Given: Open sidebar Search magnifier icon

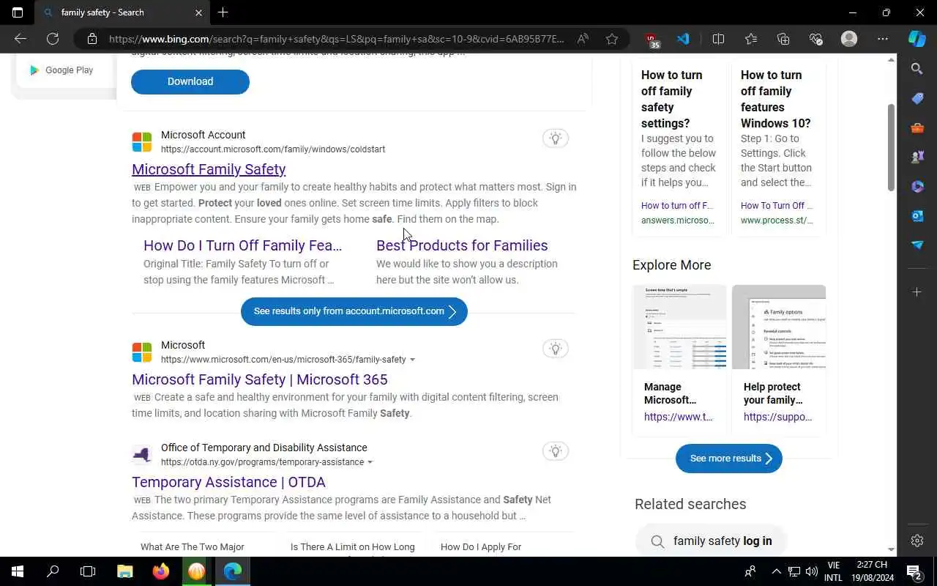Looking at the screenshot, I should coord(917,69).
